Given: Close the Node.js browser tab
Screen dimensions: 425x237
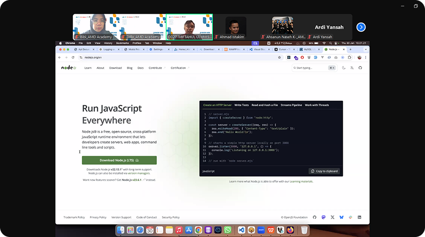Looking at the screenshot, I should (x=344, y=49).
